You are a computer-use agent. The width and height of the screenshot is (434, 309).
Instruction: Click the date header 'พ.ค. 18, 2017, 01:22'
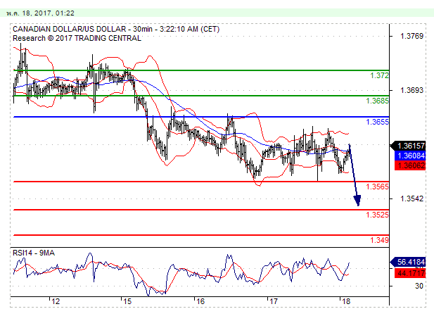[40, 13]
